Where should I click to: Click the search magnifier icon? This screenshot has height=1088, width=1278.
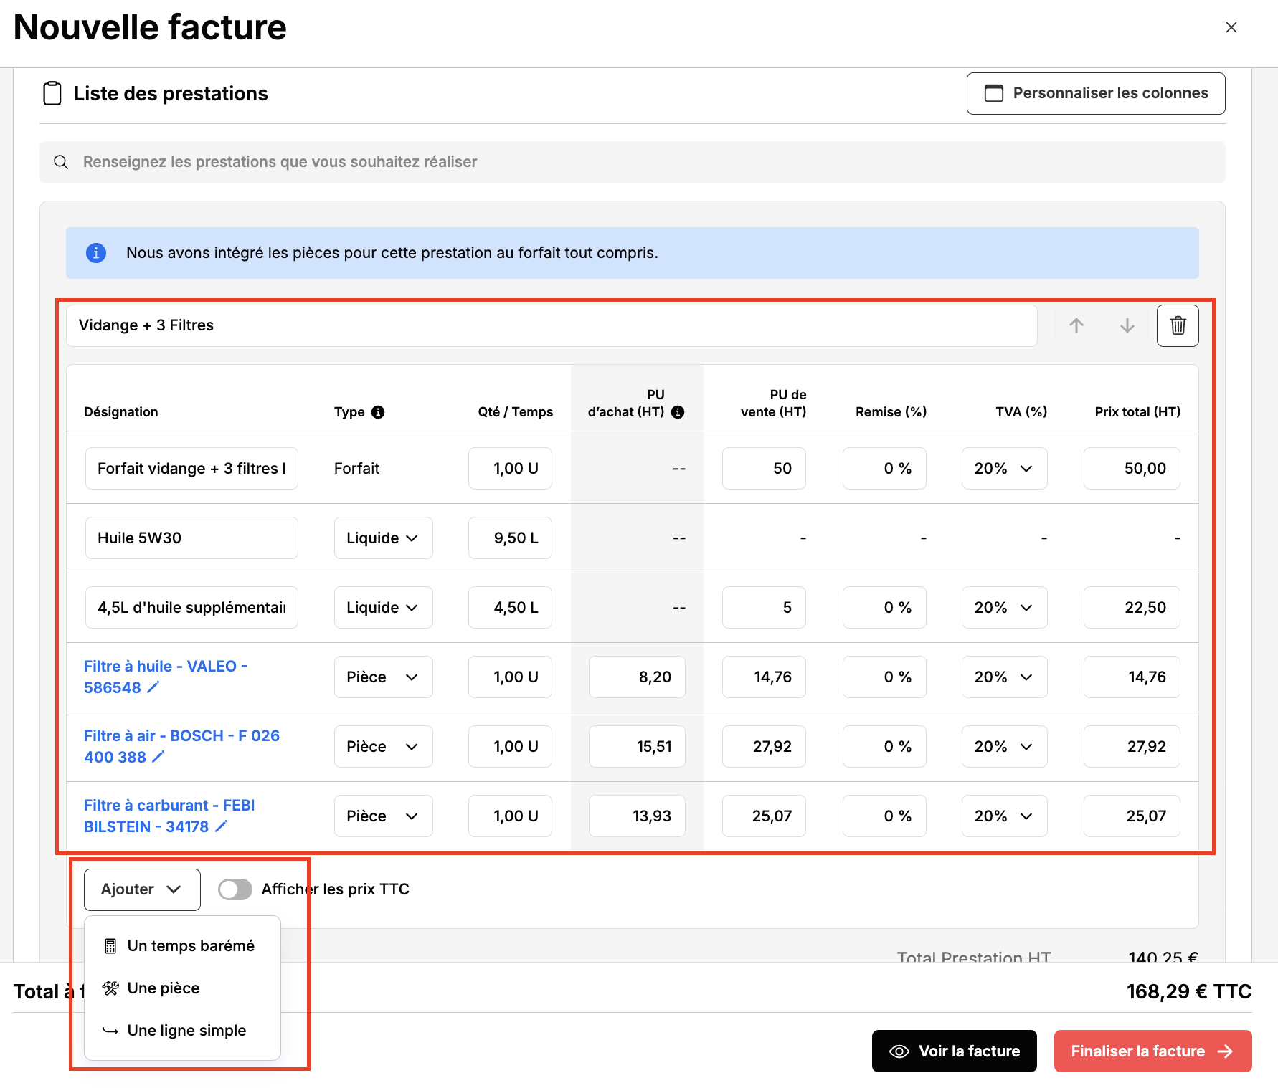click(x=61, y=162)
